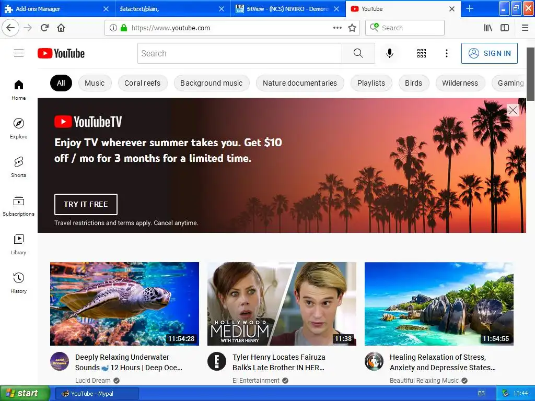Viewport: 535px width, 401px height.
Task: Select the Playlists filter chip
Action: (371, 83)
